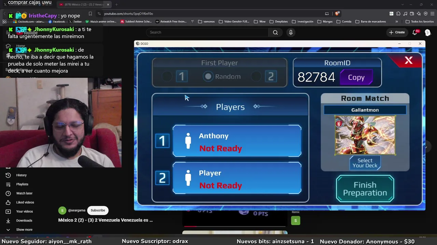This screenshot has height=245, width=437.
Task: Select the second Player slot
Action: tap(237, 178)
